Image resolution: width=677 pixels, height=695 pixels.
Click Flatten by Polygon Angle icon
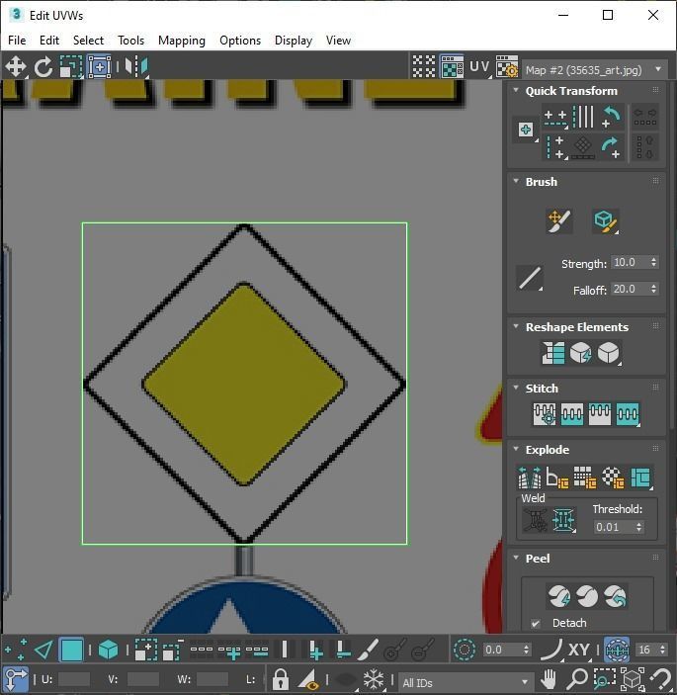tap(557, 477)
